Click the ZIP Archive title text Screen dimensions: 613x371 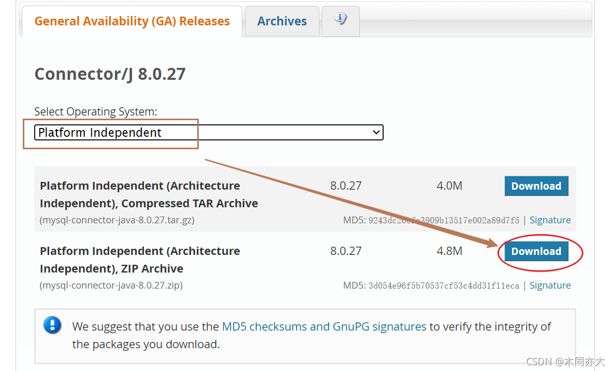click(140, 260)
